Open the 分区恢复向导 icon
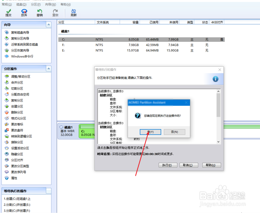The image size is (260, 213). point(7,50)
